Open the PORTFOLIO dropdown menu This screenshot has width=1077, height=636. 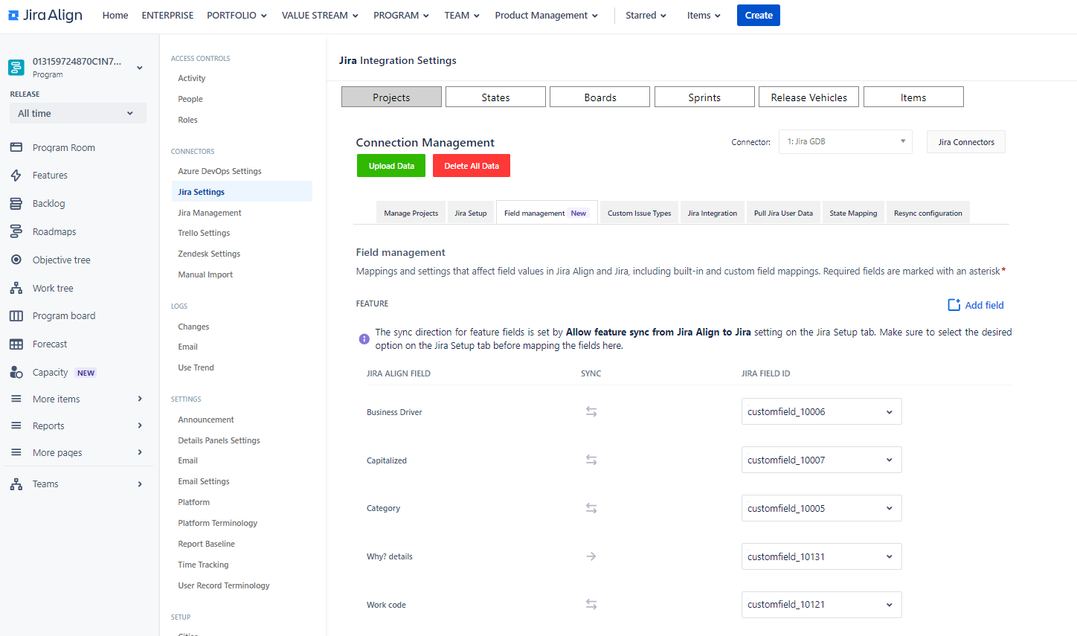(x=237, y=15)
